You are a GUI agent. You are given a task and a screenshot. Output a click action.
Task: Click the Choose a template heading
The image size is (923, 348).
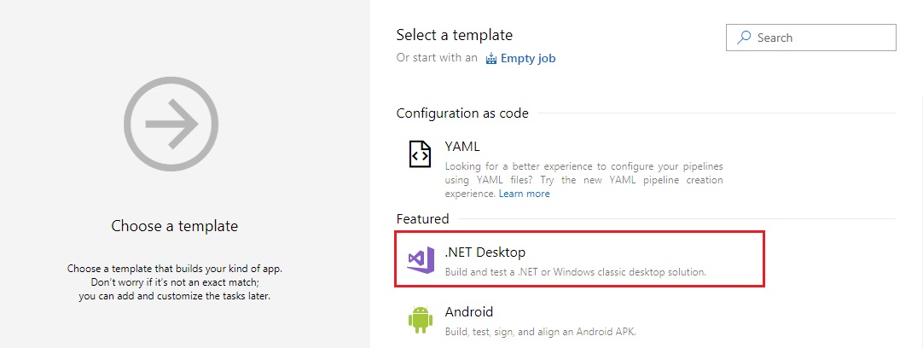175,226
